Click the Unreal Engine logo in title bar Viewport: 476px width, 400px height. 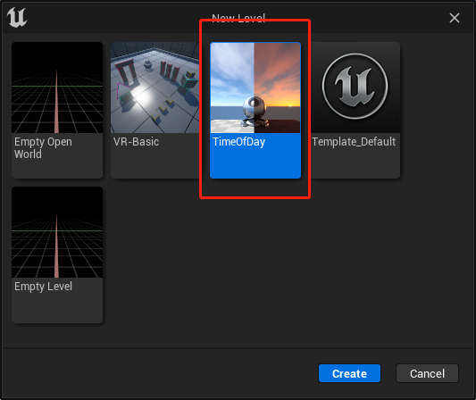pos(17,17)
